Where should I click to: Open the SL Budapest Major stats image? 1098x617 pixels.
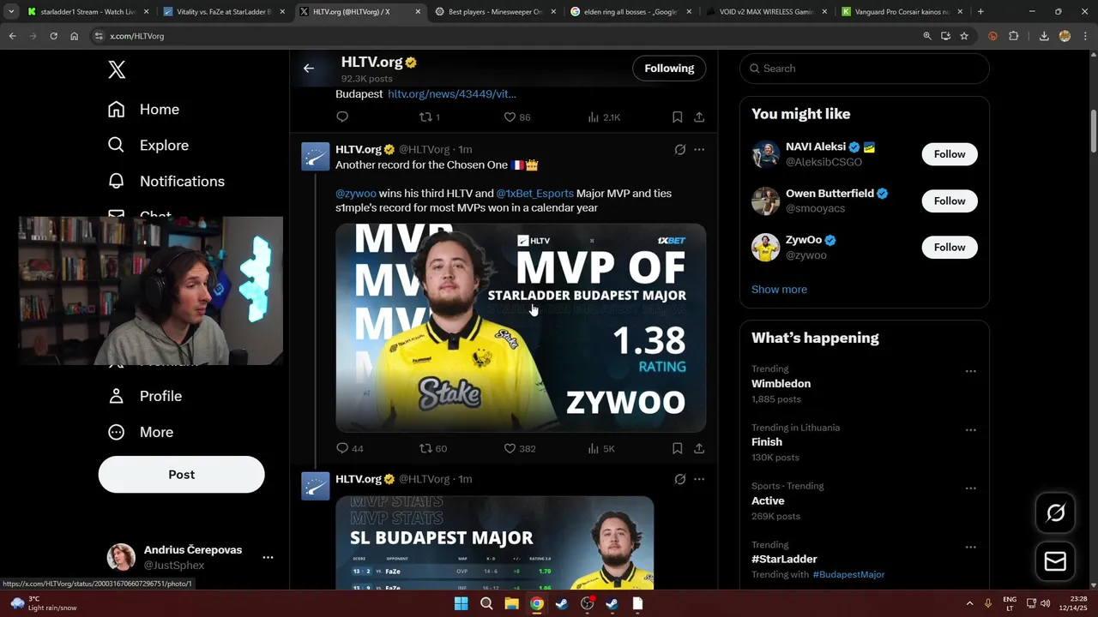[x=494, y=542]
